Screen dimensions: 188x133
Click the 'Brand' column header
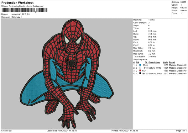pos(172,62)
